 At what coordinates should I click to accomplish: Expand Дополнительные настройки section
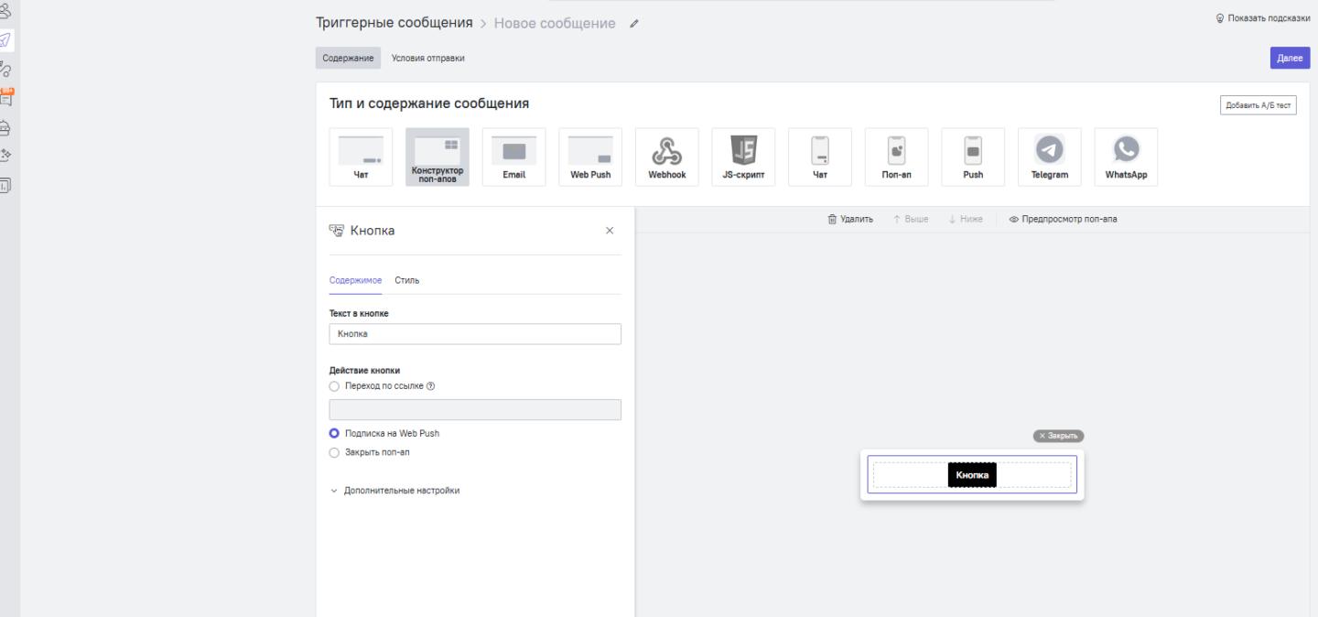click(x=394, y=491)
